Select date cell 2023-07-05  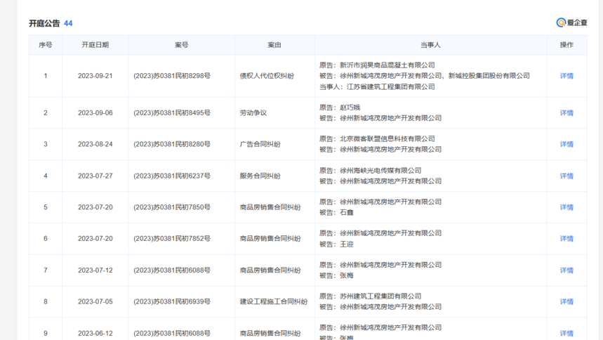tap(95, 301)
